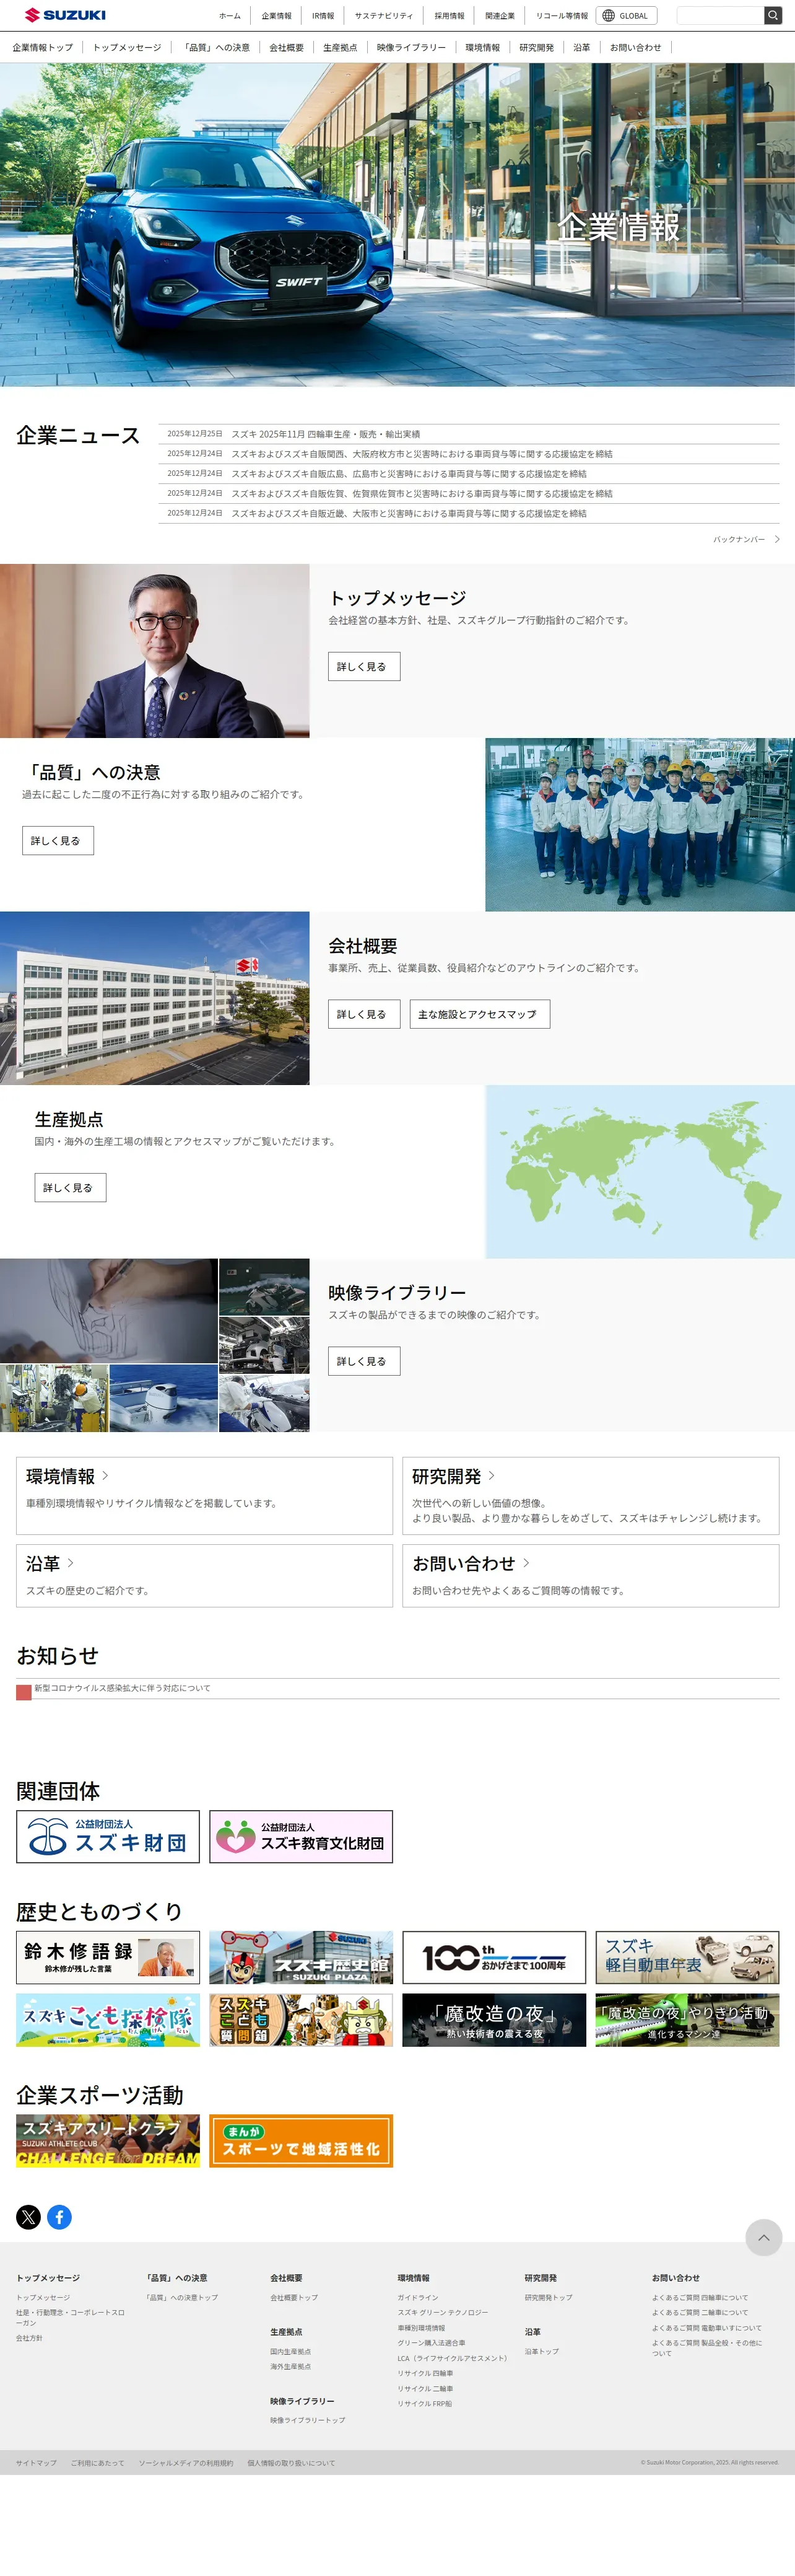Open the スズキ軽自動車年表 banner
Screen dimensions: 795x2576
pos(687,1957)
